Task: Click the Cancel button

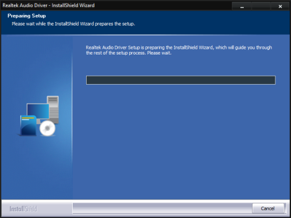Action: tap(268, 208)
